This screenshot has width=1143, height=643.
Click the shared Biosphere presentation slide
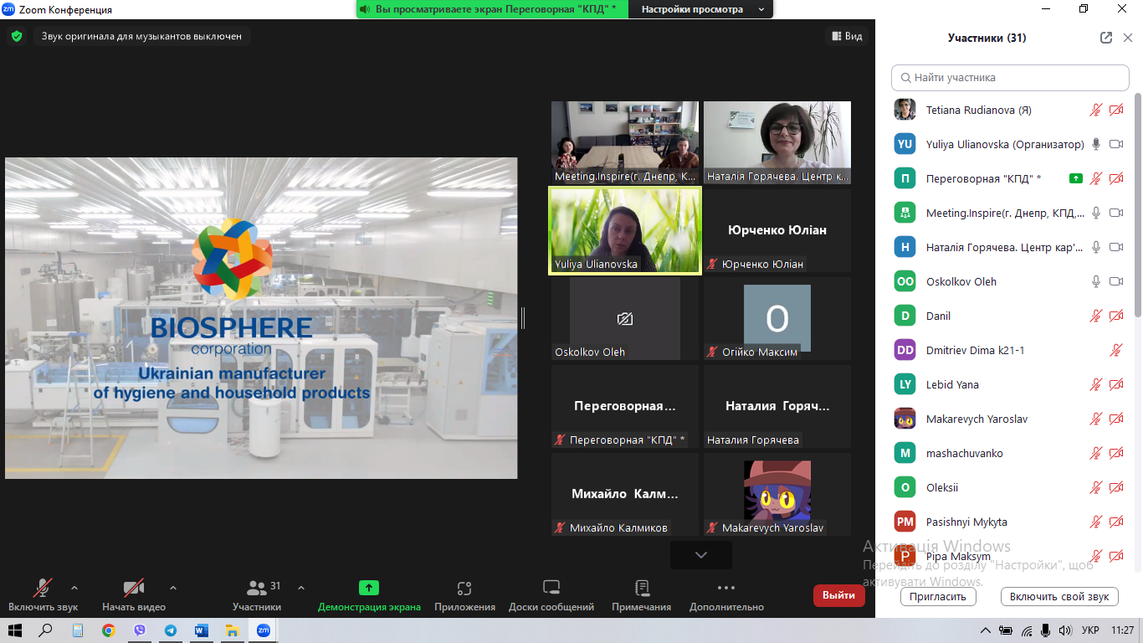coord(261,318)
